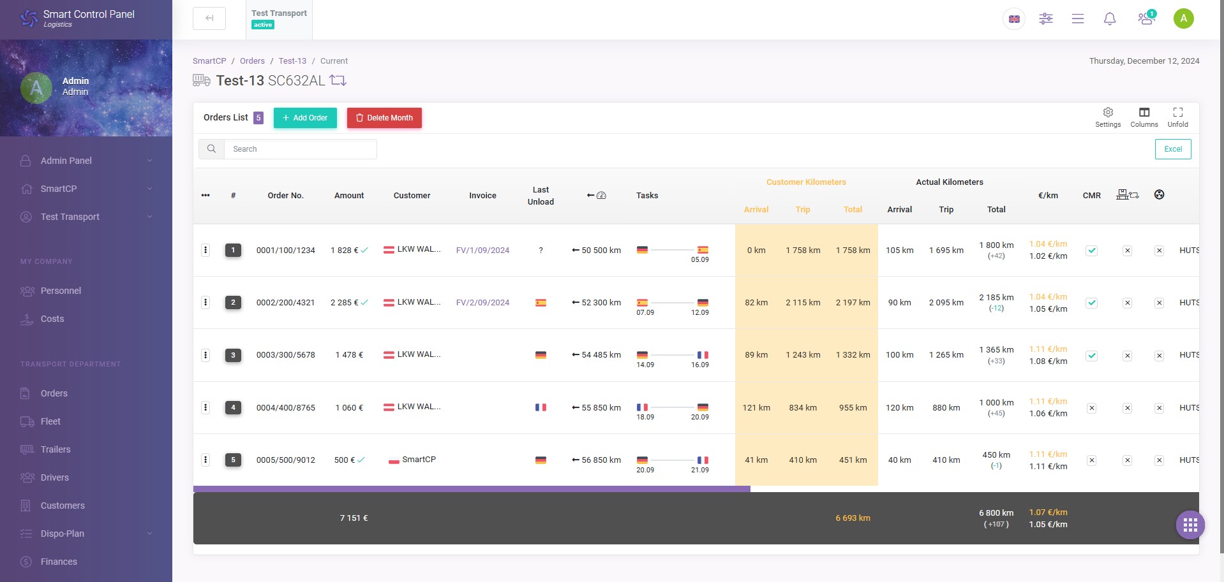Viewport: 1224px width, 582px height.
Task: Open the filter sliders icon in the header
Action: pos(1045,18)
